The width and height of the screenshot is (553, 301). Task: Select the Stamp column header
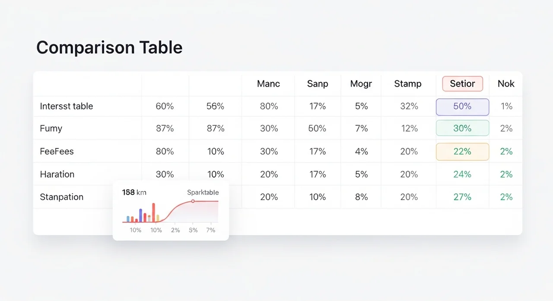(x=408, y=84)
